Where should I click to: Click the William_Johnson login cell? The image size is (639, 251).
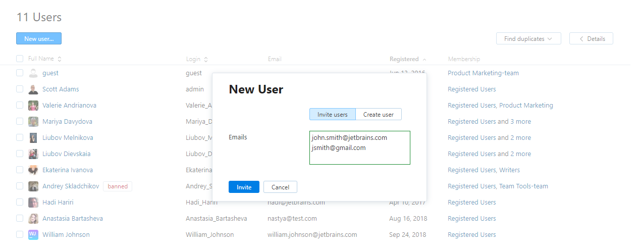coord(210,235)
